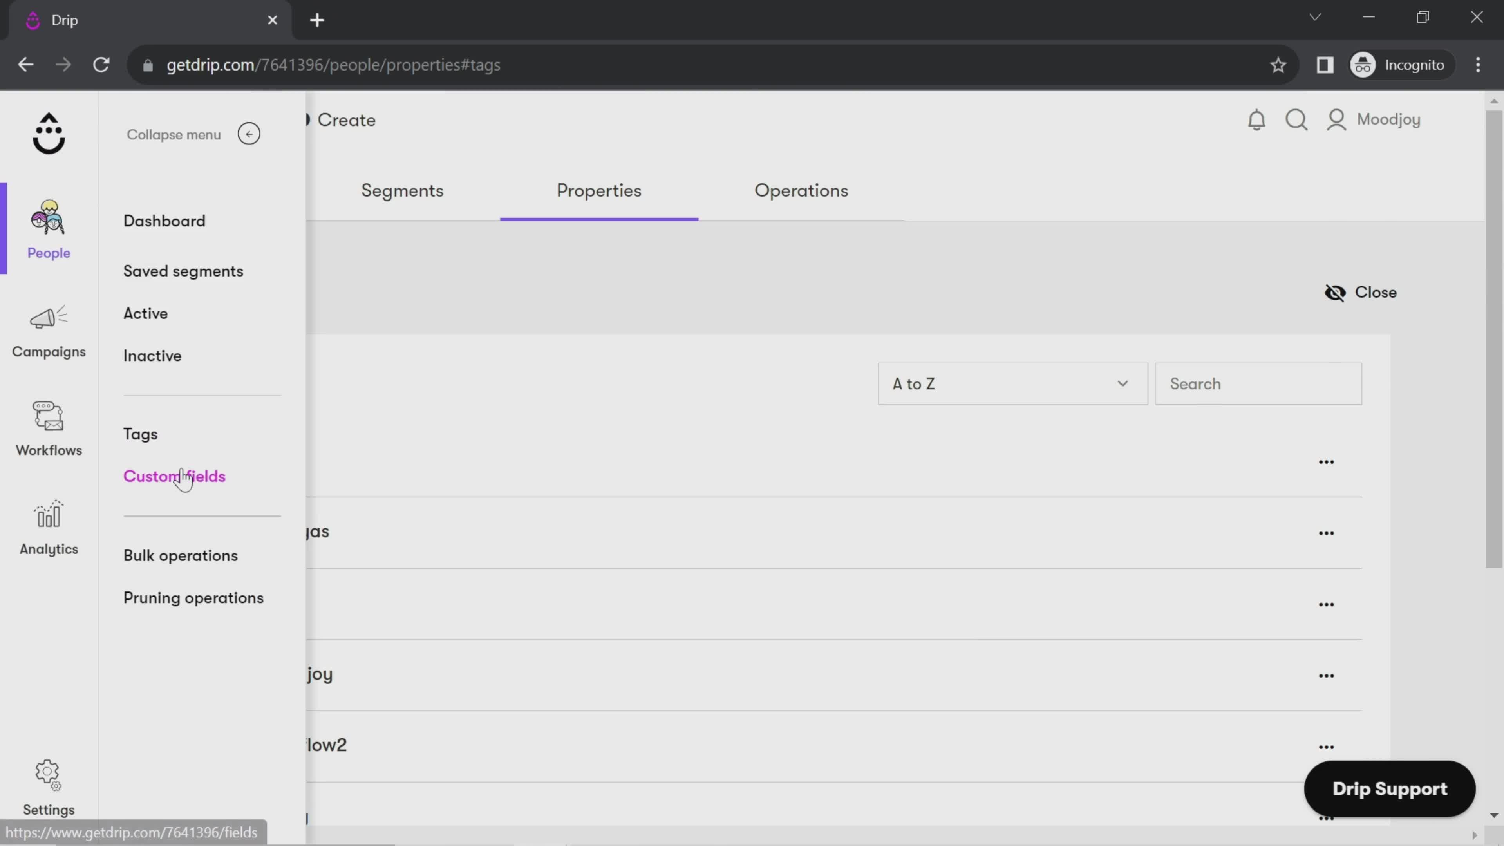Image resolution: width=1504 pixels, height=846 pixels.
Task: Click the 'jas' tag row text
Action: click(318, 532)
